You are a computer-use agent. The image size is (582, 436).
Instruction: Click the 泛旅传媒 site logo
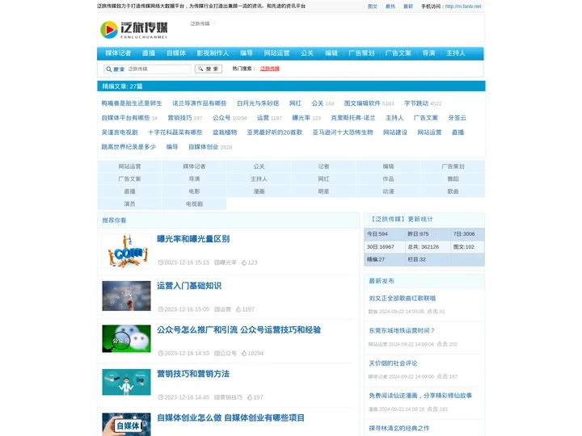tap(134, 30)
